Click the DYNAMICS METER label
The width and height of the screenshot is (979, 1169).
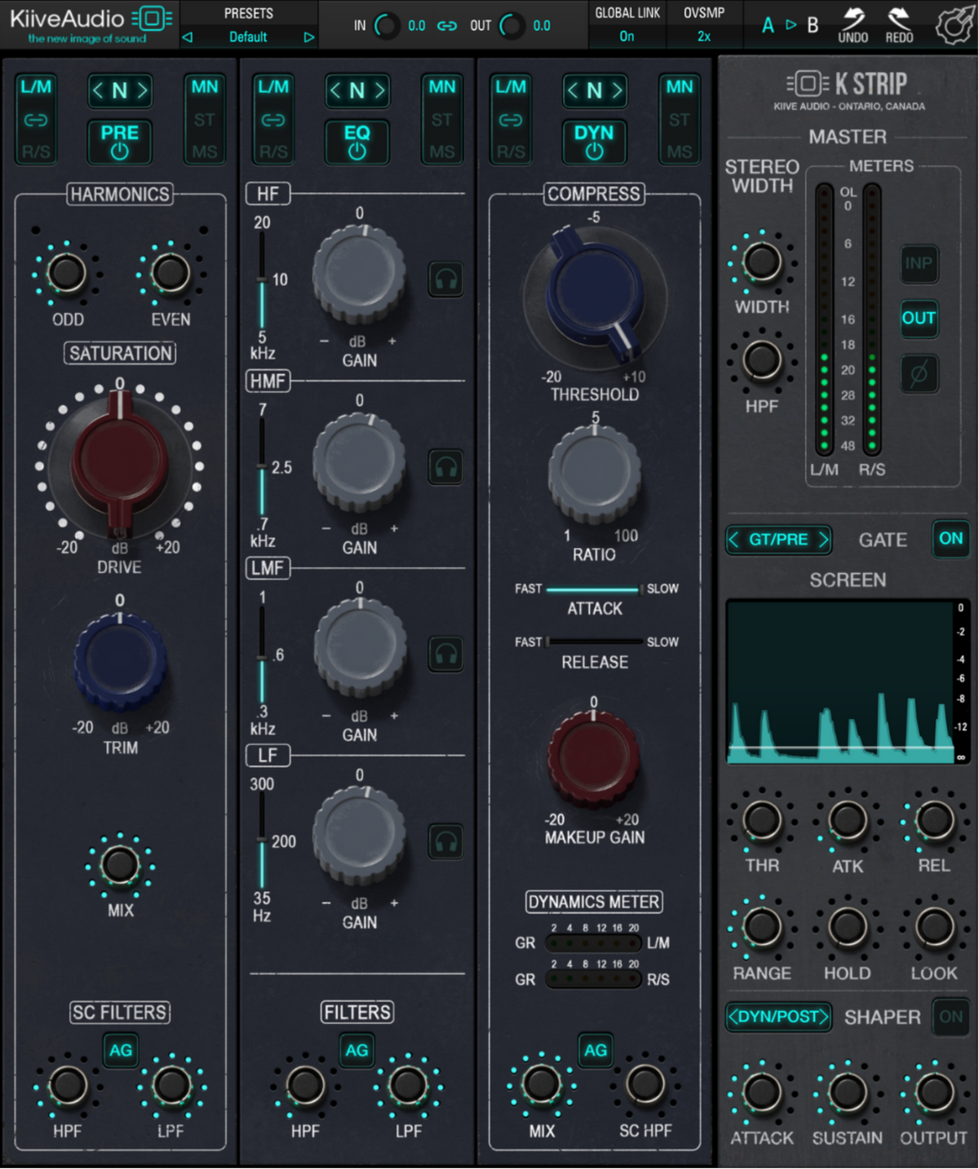coord(594,902)
